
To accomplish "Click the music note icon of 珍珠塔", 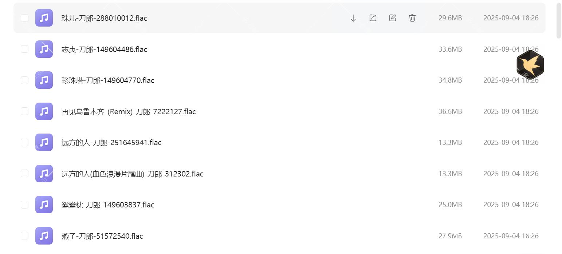I will point(44,80).
